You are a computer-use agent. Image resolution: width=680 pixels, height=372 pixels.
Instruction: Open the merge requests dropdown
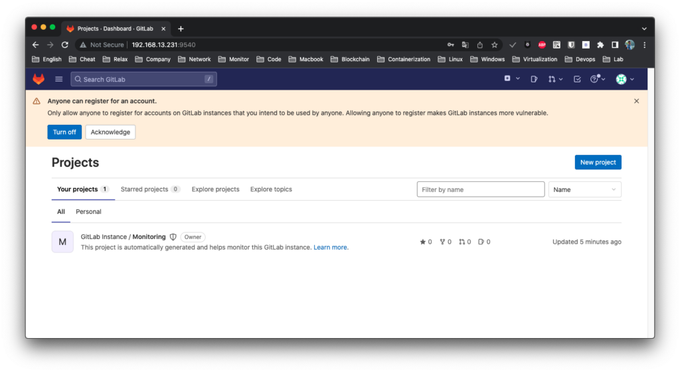click(555, 79)
